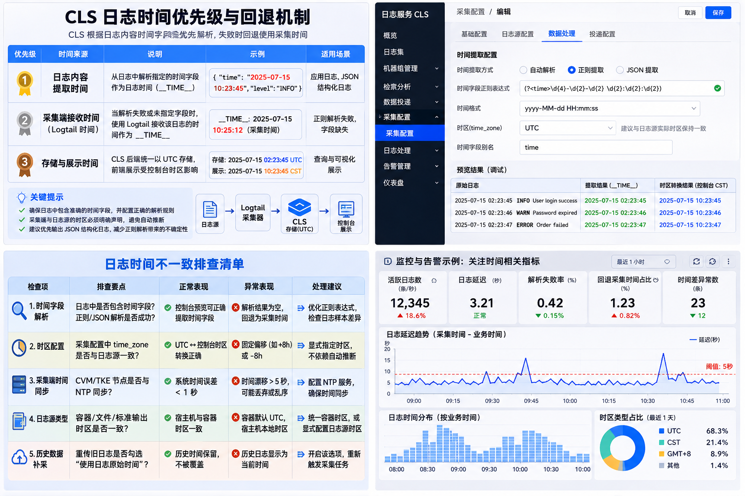Select the highlighted 采集配置 sub-item
The height and width of the screenshot is (496, 745).
tap(410, 133)
